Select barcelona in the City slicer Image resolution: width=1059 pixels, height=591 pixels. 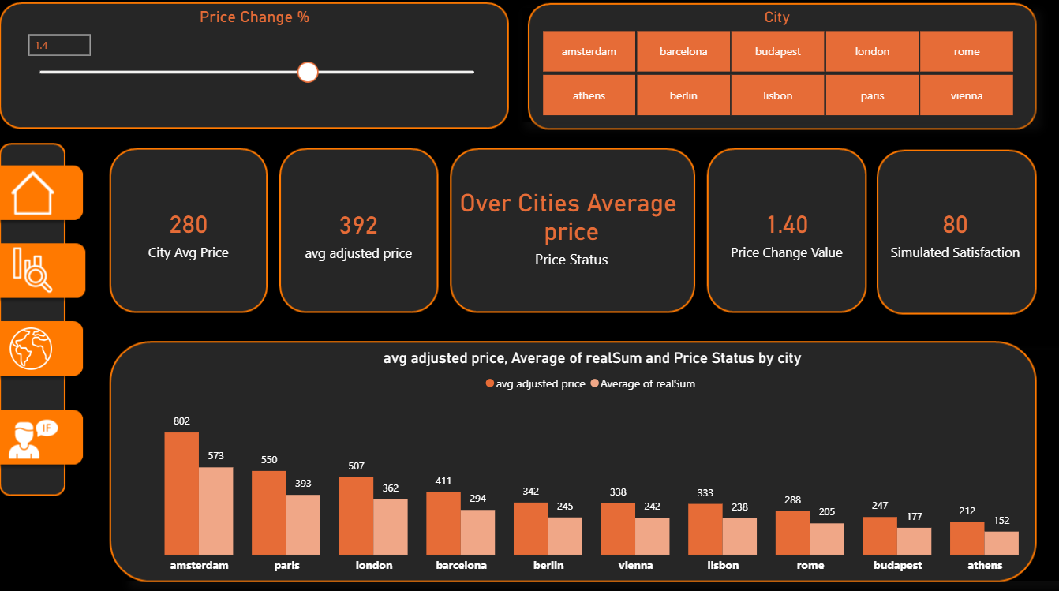(x=683, y=52)
